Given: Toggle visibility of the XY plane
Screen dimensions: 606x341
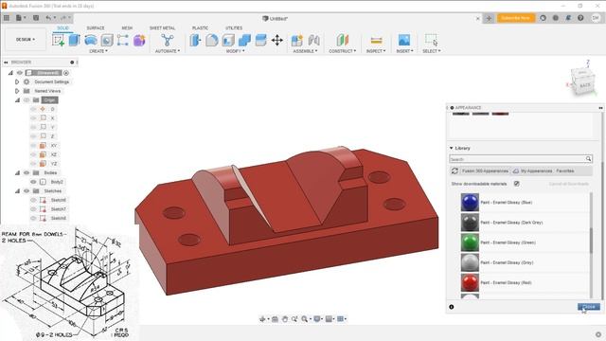Looking at the screenshot, I should coord(33,145).
